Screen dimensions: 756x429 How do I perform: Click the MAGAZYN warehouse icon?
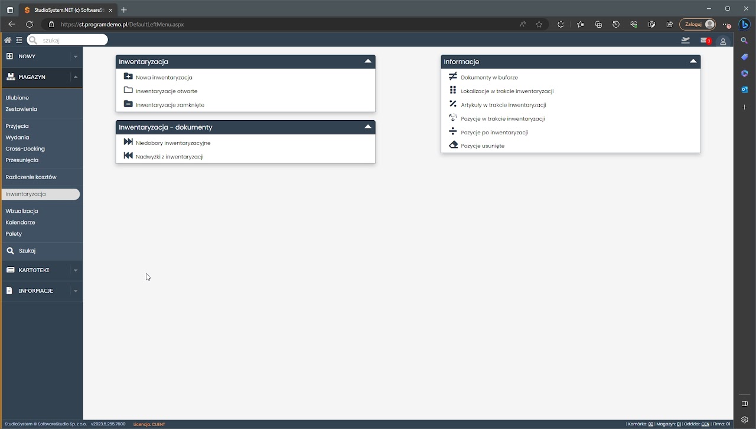11,77
